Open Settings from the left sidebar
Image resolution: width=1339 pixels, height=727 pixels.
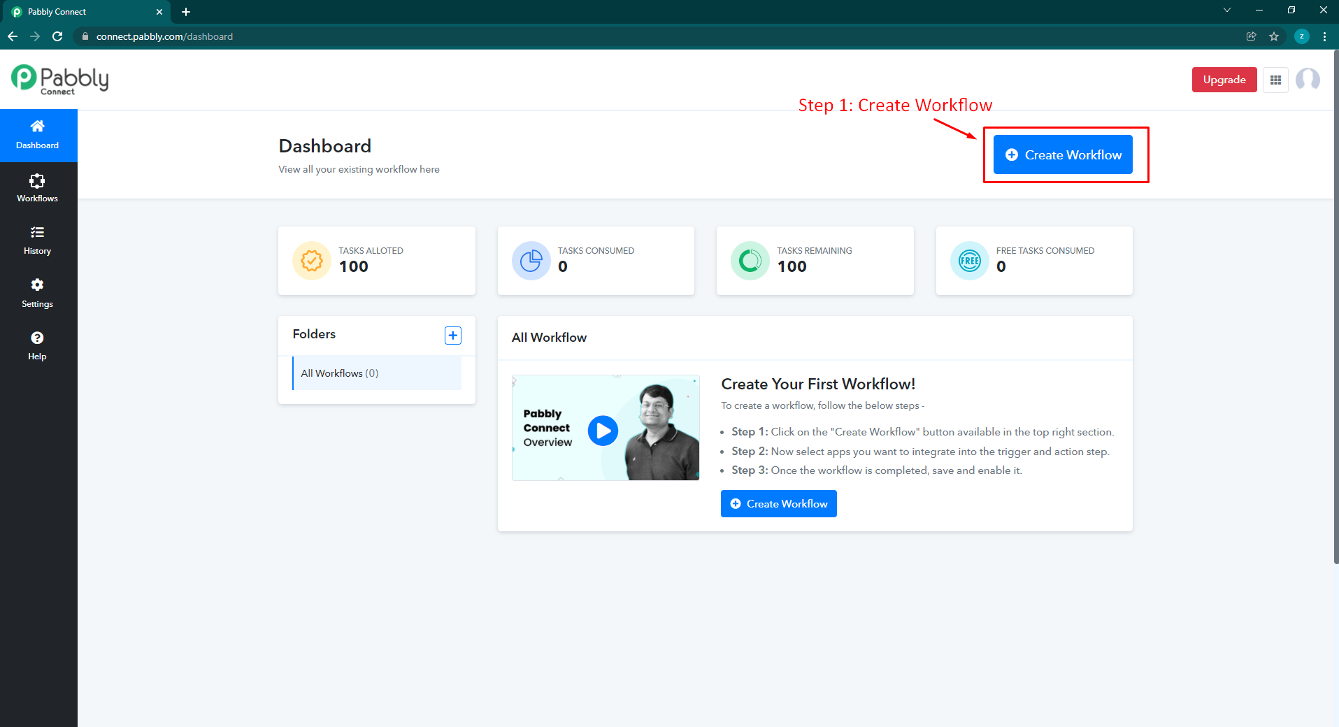point(37,292)
